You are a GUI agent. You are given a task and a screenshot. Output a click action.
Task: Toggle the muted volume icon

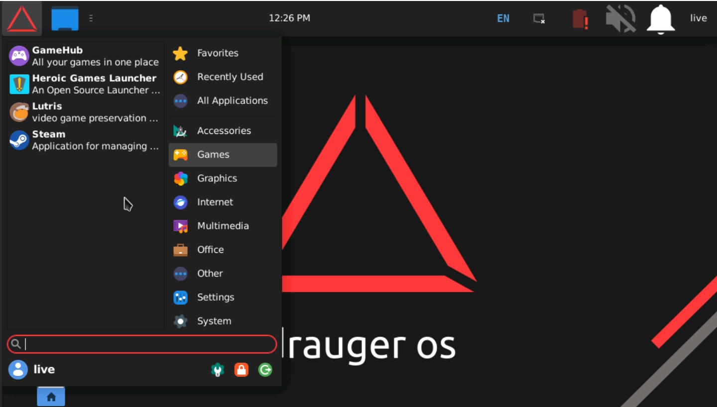(x=620, y=19)
